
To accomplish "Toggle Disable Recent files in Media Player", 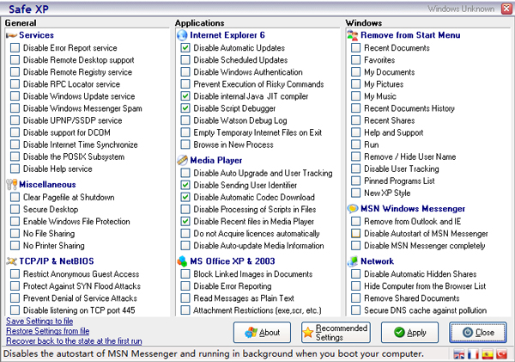I will click(x=185, y=222).
